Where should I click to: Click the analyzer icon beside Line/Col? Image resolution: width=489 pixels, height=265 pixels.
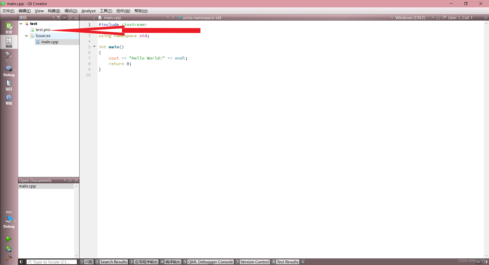click(444, 18)
